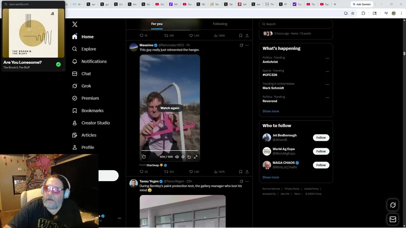The width and height of the screenshot is (406, 228).
Task: Open video settings gear
Action: tap(183, 157)
